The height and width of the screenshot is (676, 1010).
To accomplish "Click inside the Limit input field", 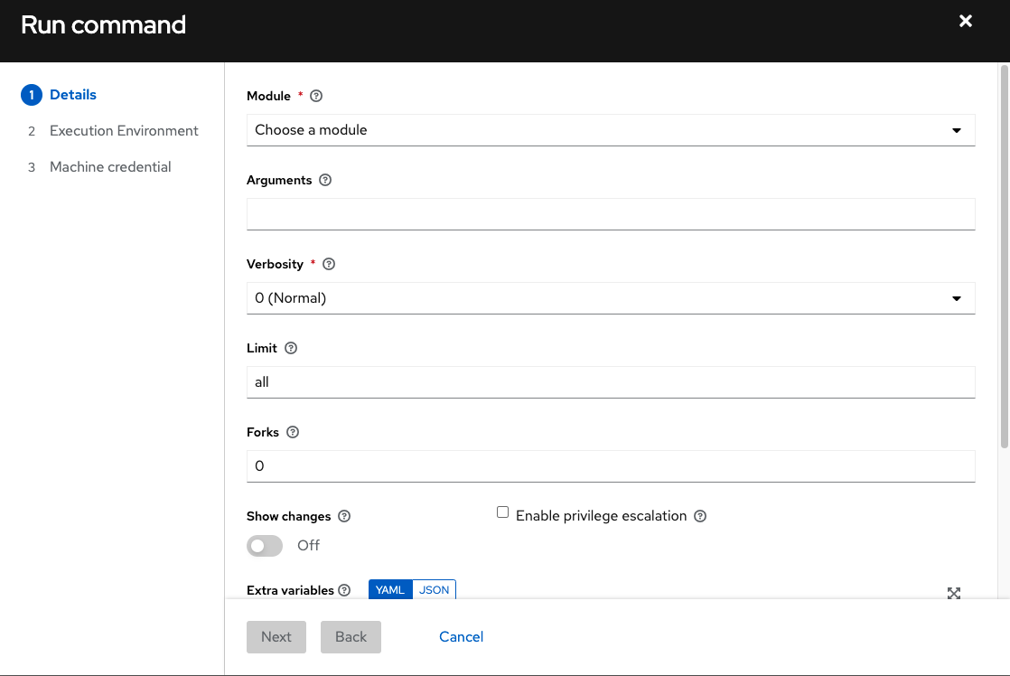I will tap(611, 381).
